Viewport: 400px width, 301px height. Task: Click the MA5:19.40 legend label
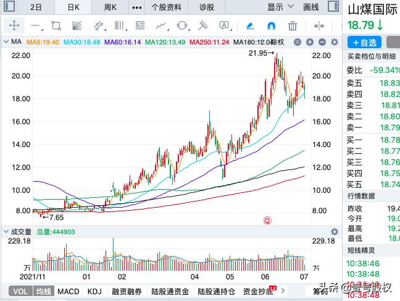[x=43, y=42]
